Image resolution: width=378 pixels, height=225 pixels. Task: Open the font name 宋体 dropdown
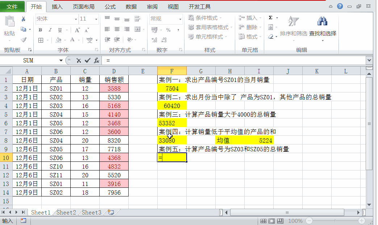pyautogui.click(x=76, y=19)
